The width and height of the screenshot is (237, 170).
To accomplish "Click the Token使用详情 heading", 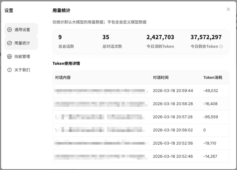I will tap(66, 63).
